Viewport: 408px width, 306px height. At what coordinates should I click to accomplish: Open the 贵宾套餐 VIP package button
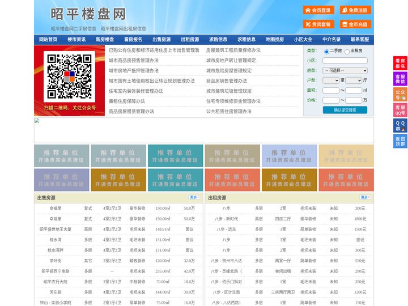click(318, 24)
